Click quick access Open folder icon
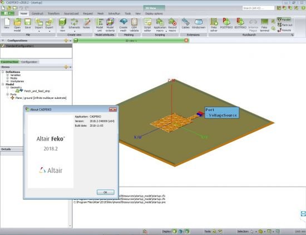The image size is (306, 235). pos(9,8)
